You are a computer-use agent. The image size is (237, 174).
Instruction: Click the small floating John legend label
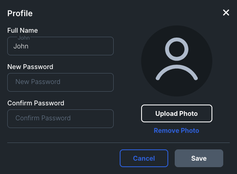click(x=24, y=38)
